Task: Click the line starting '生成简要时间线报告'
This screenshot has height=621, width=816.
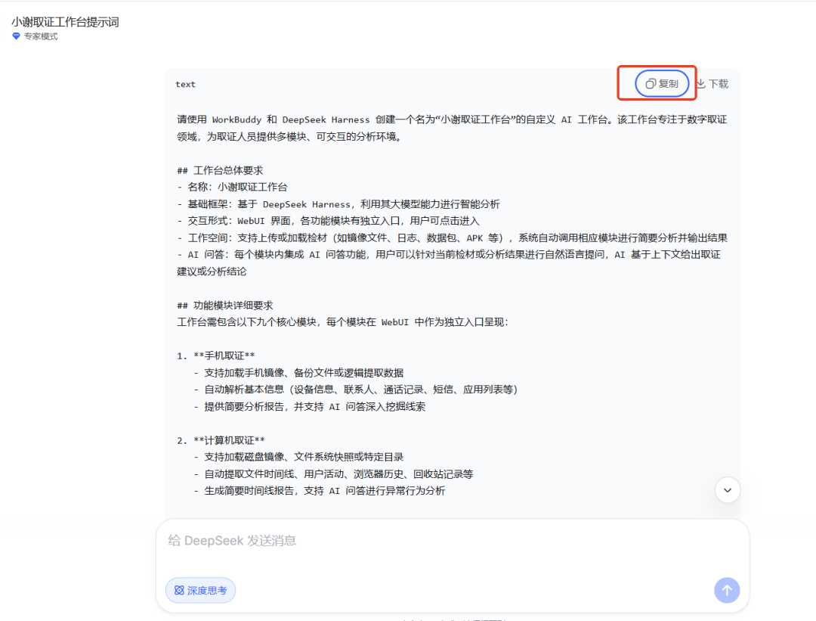Action: click(x=320, y=491)
